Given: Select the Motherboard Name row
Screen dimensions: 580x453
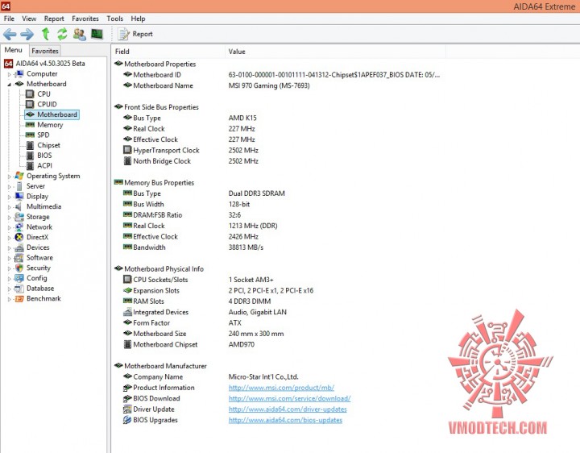Looking at the screenshot, I should click(217, 85).
